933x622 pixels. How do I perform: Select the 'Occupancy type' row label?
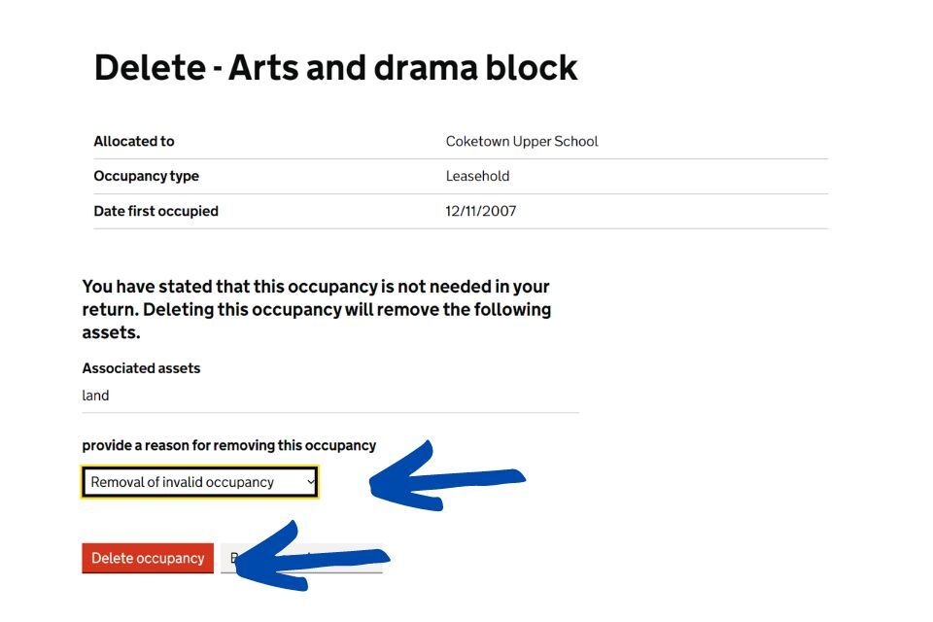click(146, 176)
